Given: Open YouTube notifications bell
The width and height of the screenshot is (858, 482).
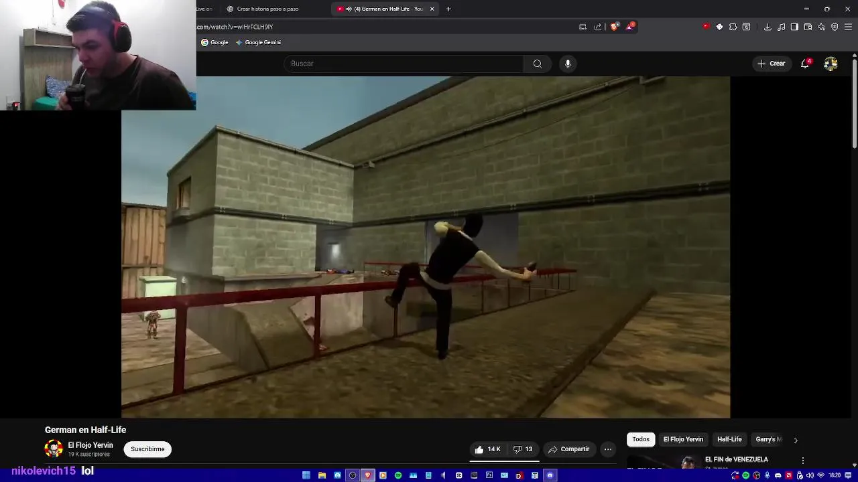Looking at the screenshot, I should coord(805,64).
